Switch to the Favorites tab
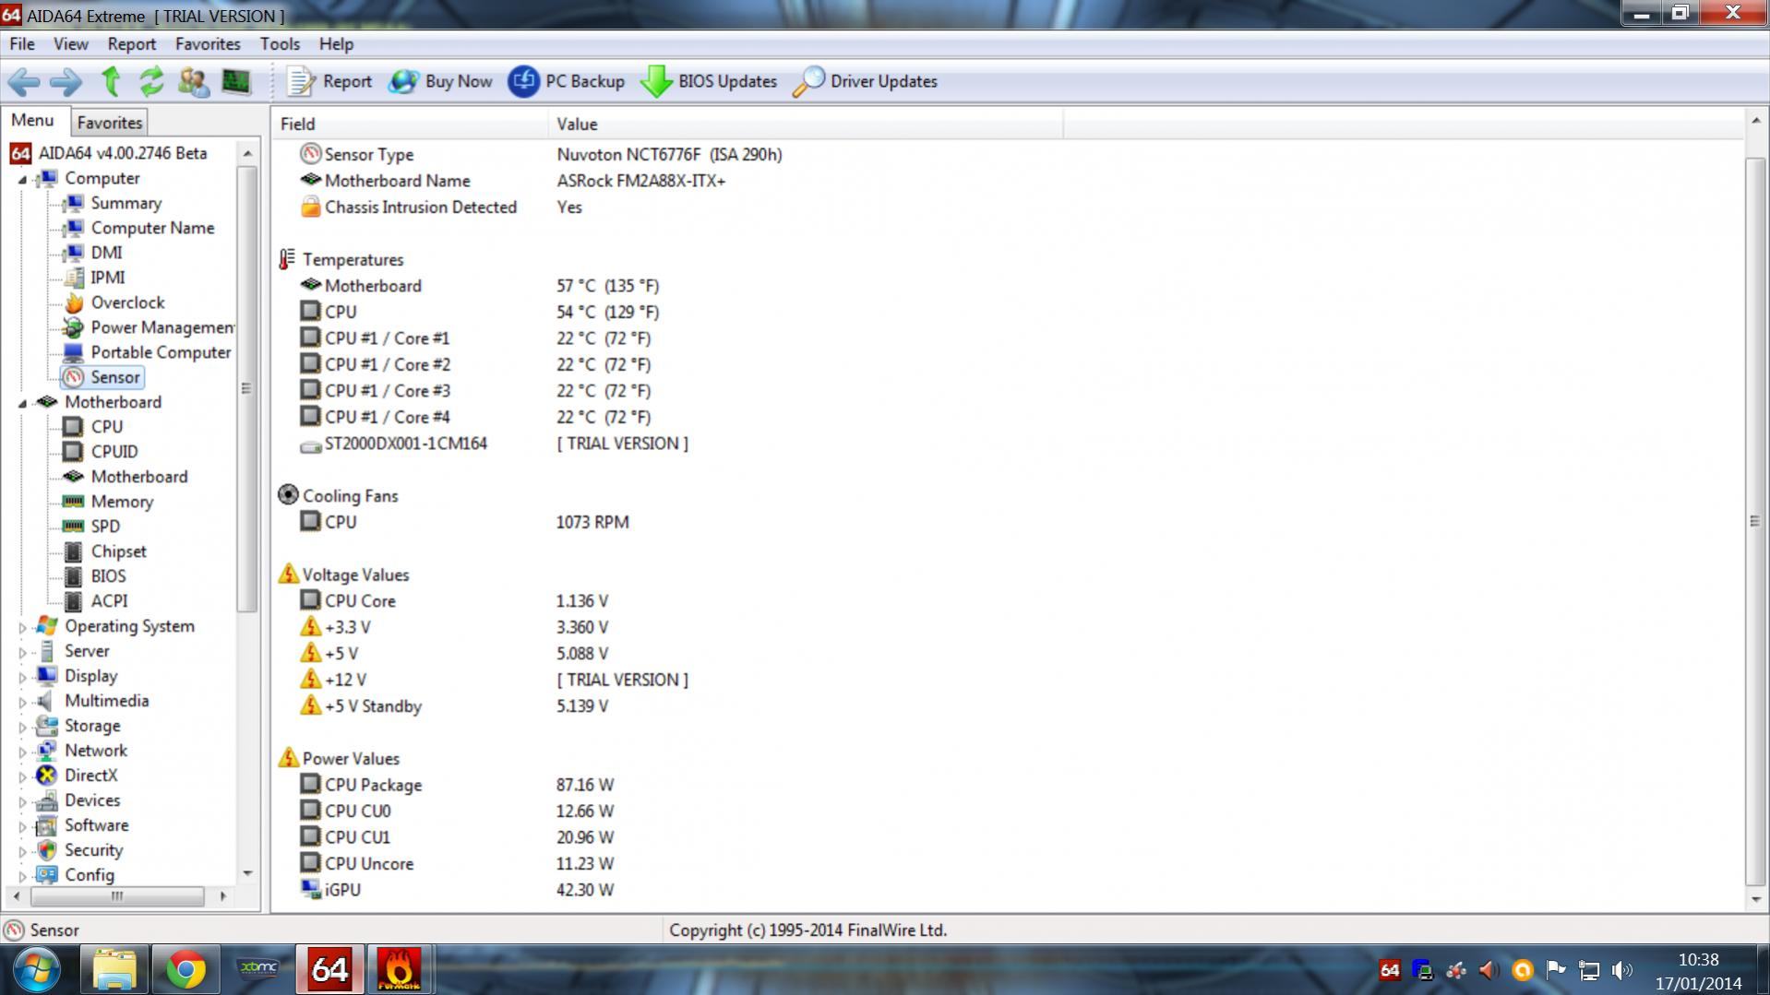The width and height of the screenshot is (1770, 995). (109, 123)
